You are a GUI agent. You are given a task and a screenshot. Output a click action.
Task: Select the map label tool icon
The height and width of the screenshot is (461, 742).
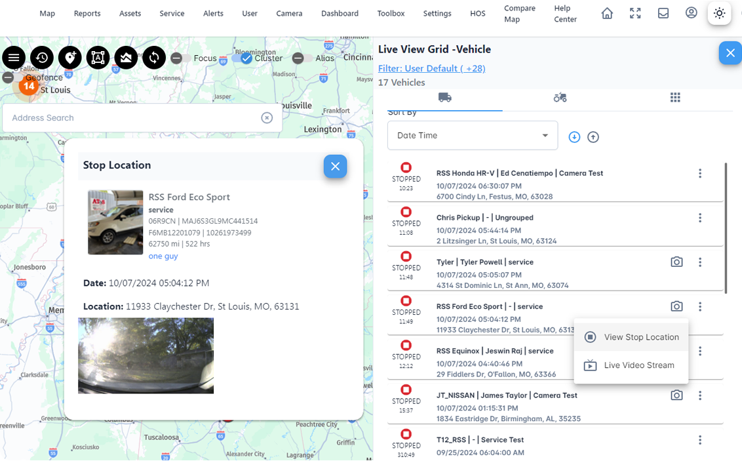tap(98, 58)
